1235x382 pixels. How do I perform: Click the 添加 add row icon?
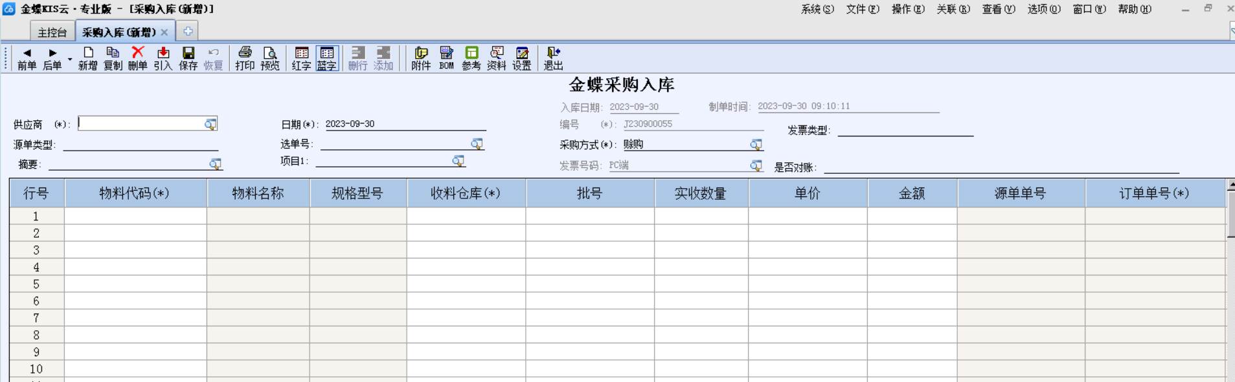(383, 58)
